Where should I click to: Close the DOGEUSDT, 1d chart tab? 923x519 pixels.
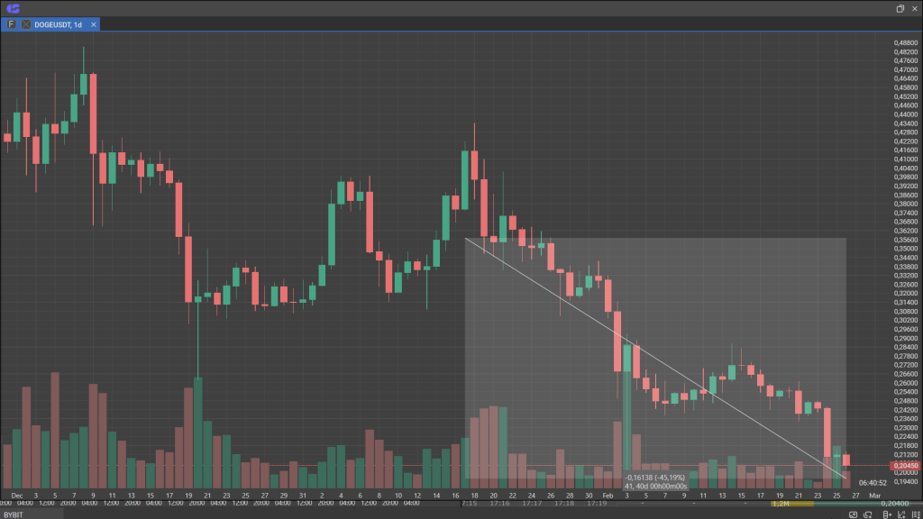point(93,24)
